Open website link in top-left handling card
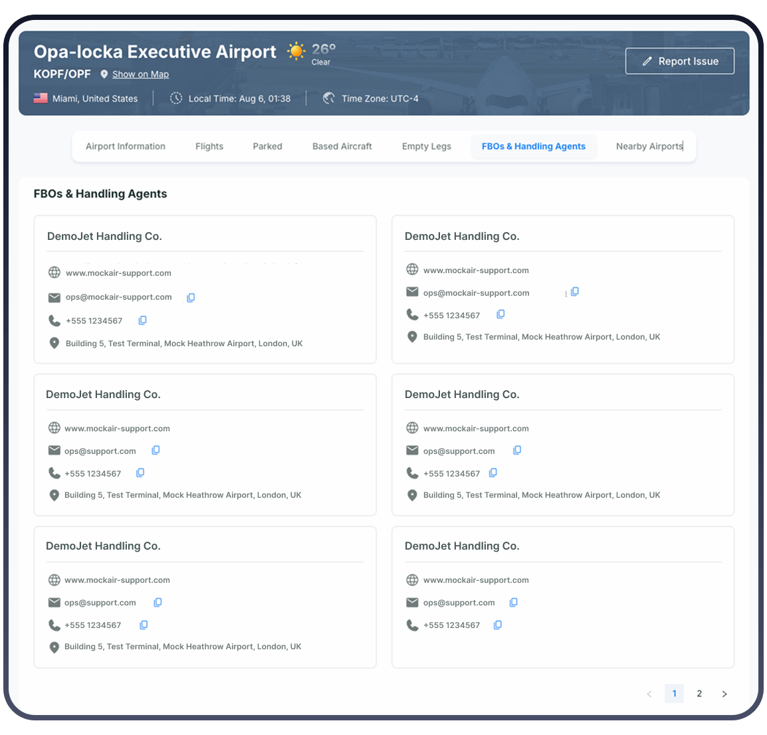Viewport: 767px width, 735px height. coord(118,273)
